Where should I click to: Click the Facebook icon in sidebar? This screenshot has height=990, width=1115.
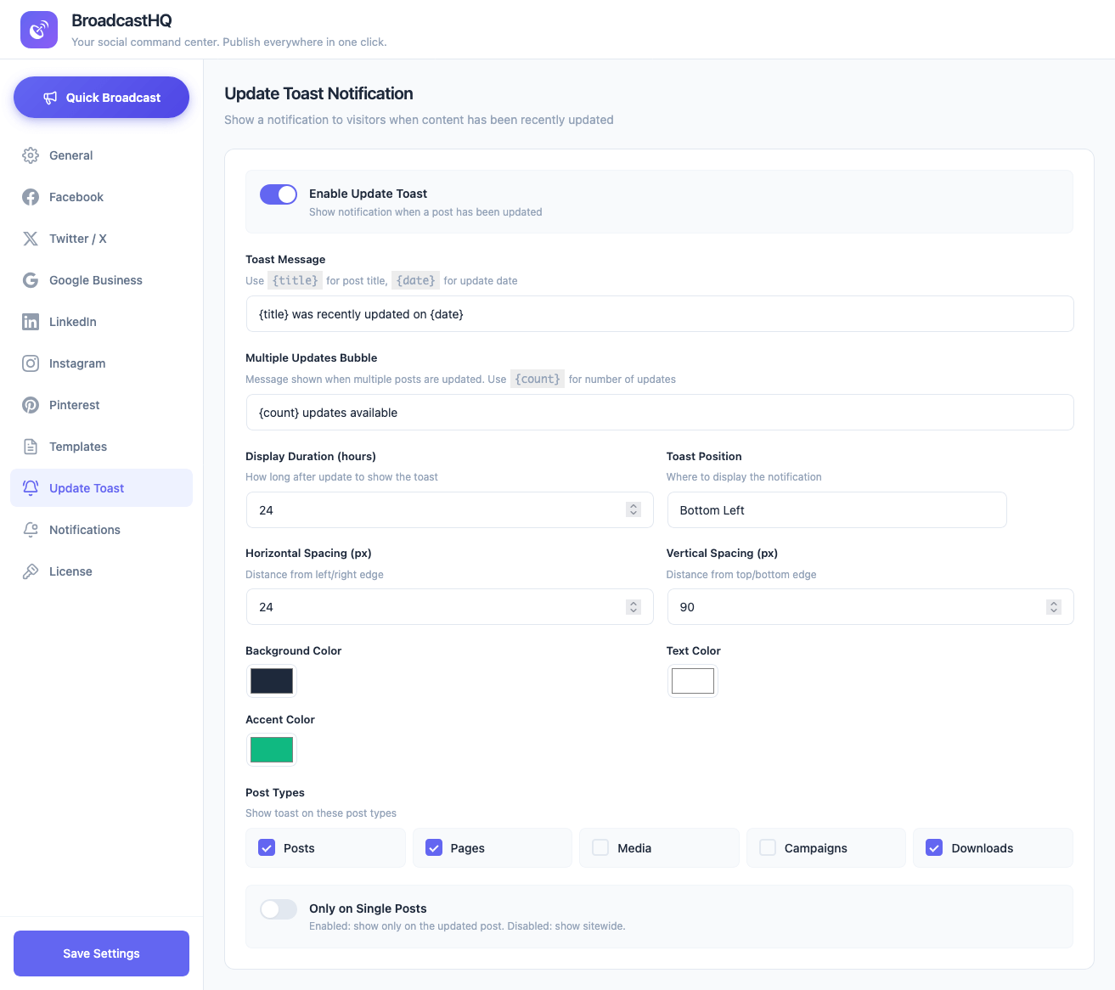(31, 197)
